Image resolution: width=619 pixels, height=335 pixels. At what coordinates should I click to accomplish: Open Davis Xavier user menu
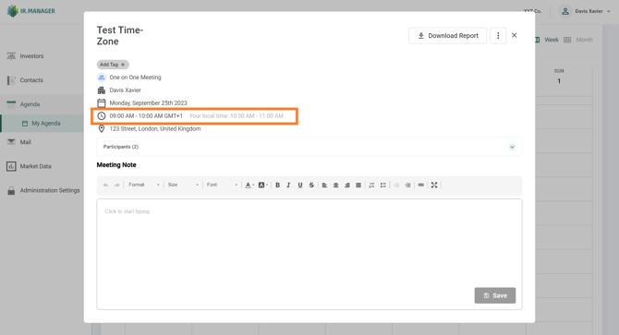tap(586, 11)
